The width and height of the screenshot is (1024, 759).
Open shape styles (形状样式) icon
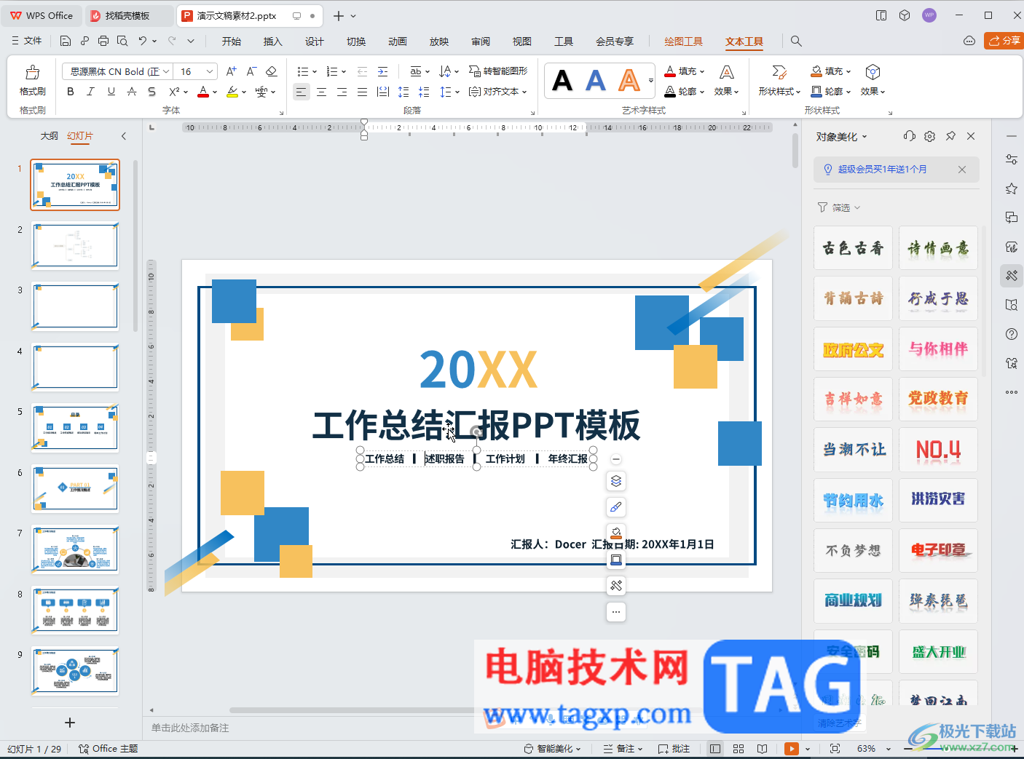pyautogui.click(x=779, y=72)
